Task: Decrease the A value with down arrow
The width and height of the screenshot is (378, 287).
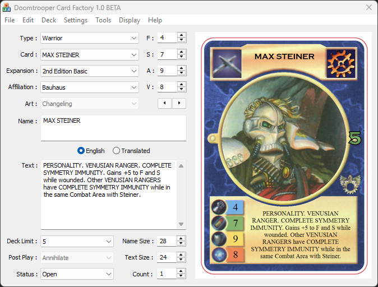Action: 181,73
